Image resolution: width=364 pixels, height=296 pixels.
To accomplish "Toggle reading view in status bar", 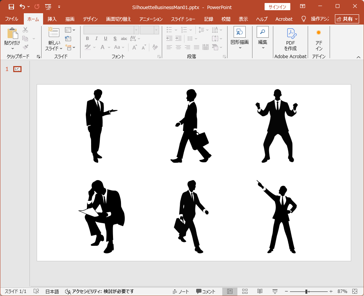I will pyautogui.click(x=260, y=291).
